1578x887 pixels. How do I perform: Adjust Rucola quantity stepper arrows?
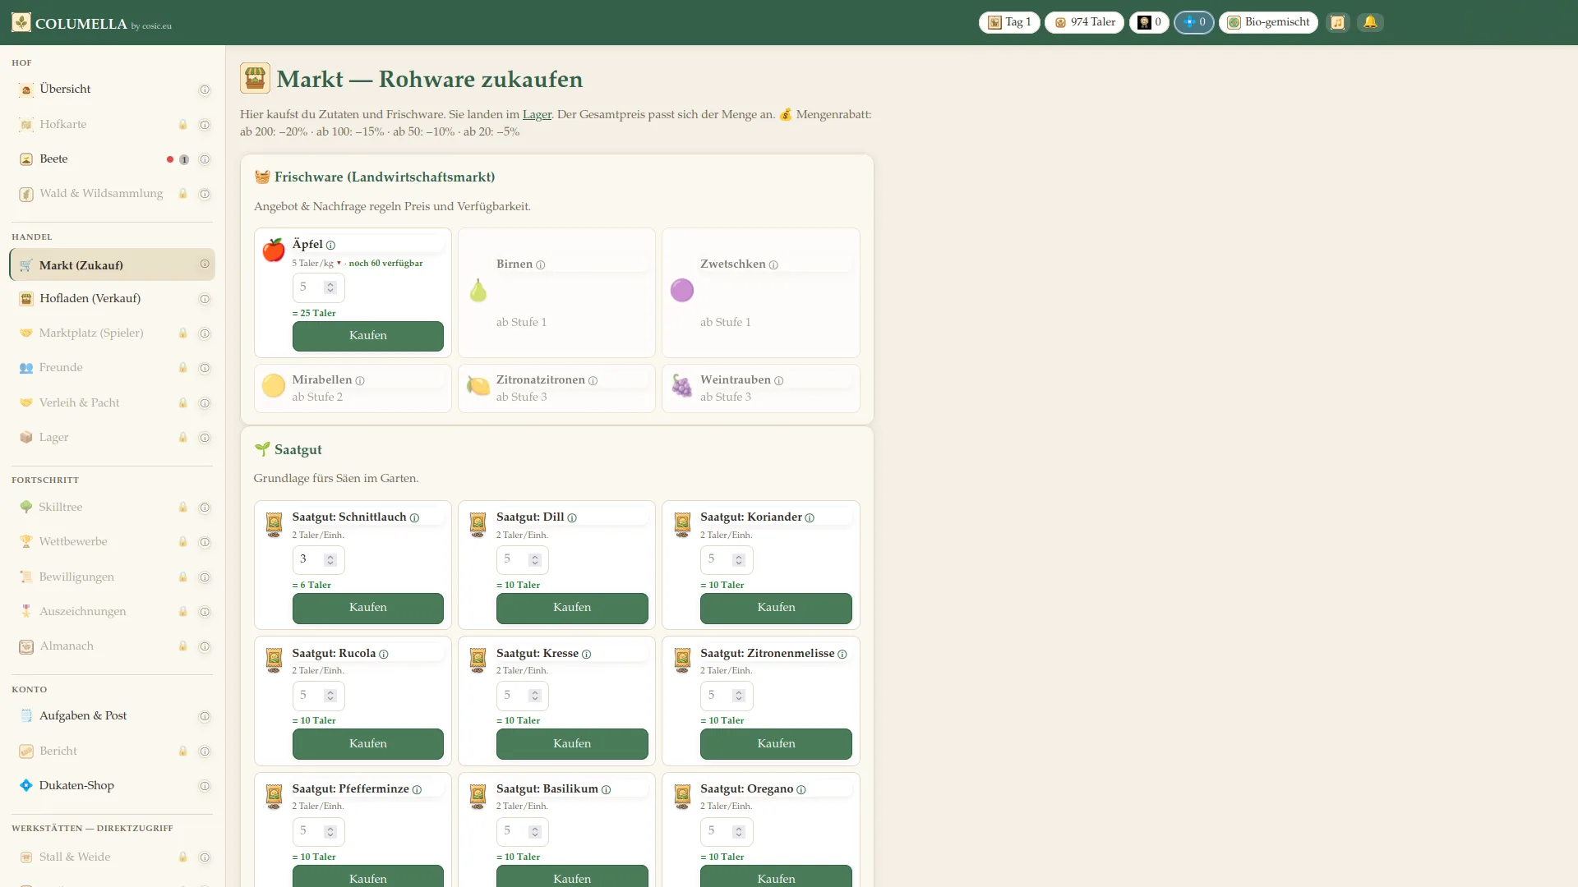click(330, 696)
